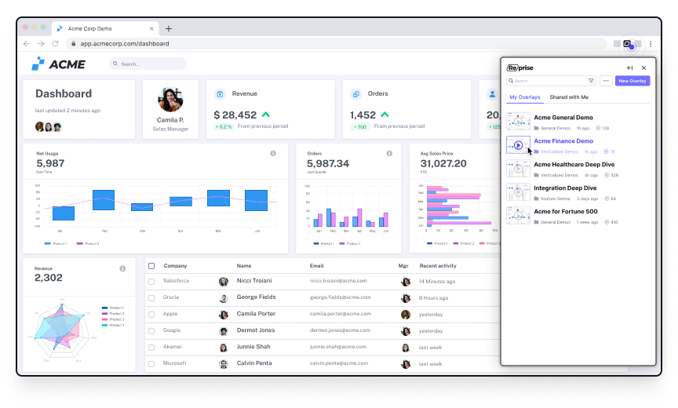The height and width of the screenshot is (408, 678).
Task: Click the user icon on the cut-off card
Action: point(492,94)
